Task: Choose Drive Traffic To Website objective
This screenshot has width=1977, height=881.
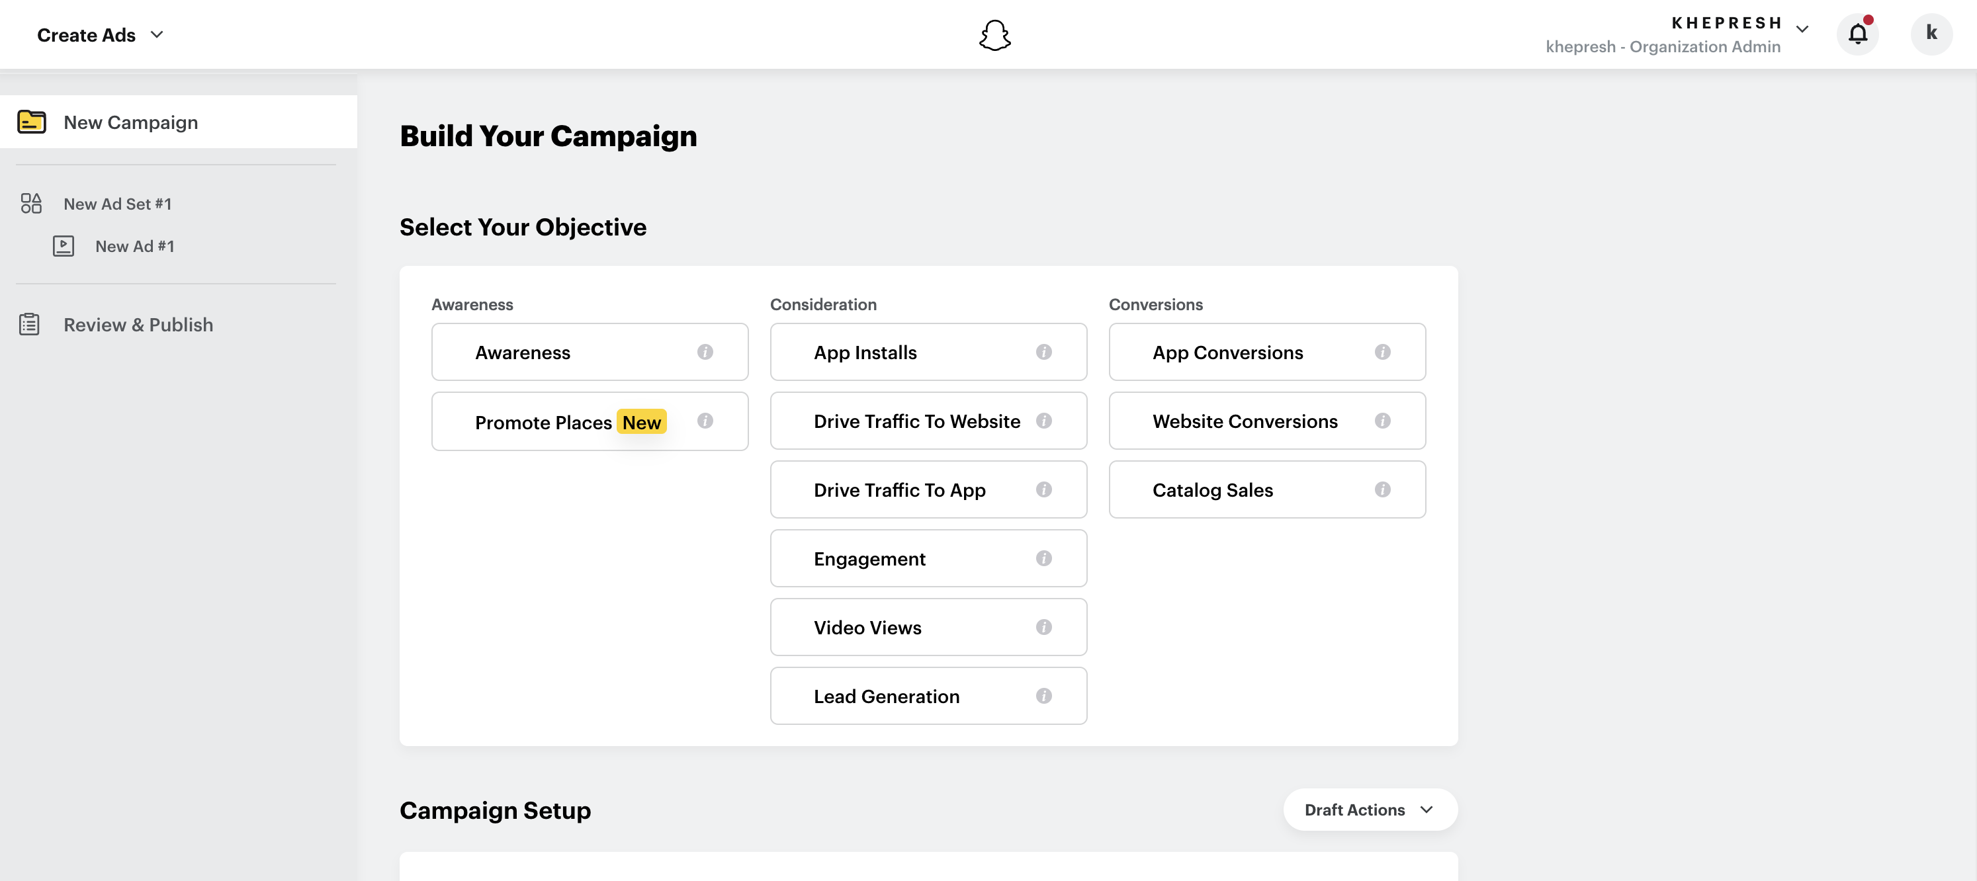Action: click(928, 421)
